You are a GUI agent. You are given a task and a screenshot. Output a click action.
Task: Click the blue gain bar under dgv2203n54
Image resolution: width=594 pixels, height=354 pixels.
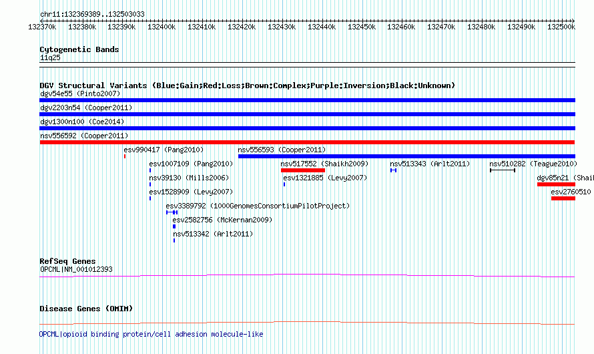[307, 114]
